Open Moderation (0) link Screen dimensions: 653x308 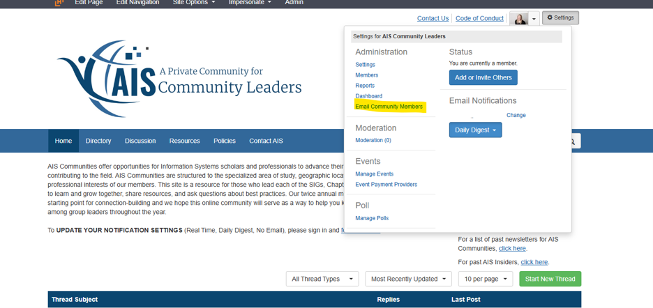tap(373, 140)
